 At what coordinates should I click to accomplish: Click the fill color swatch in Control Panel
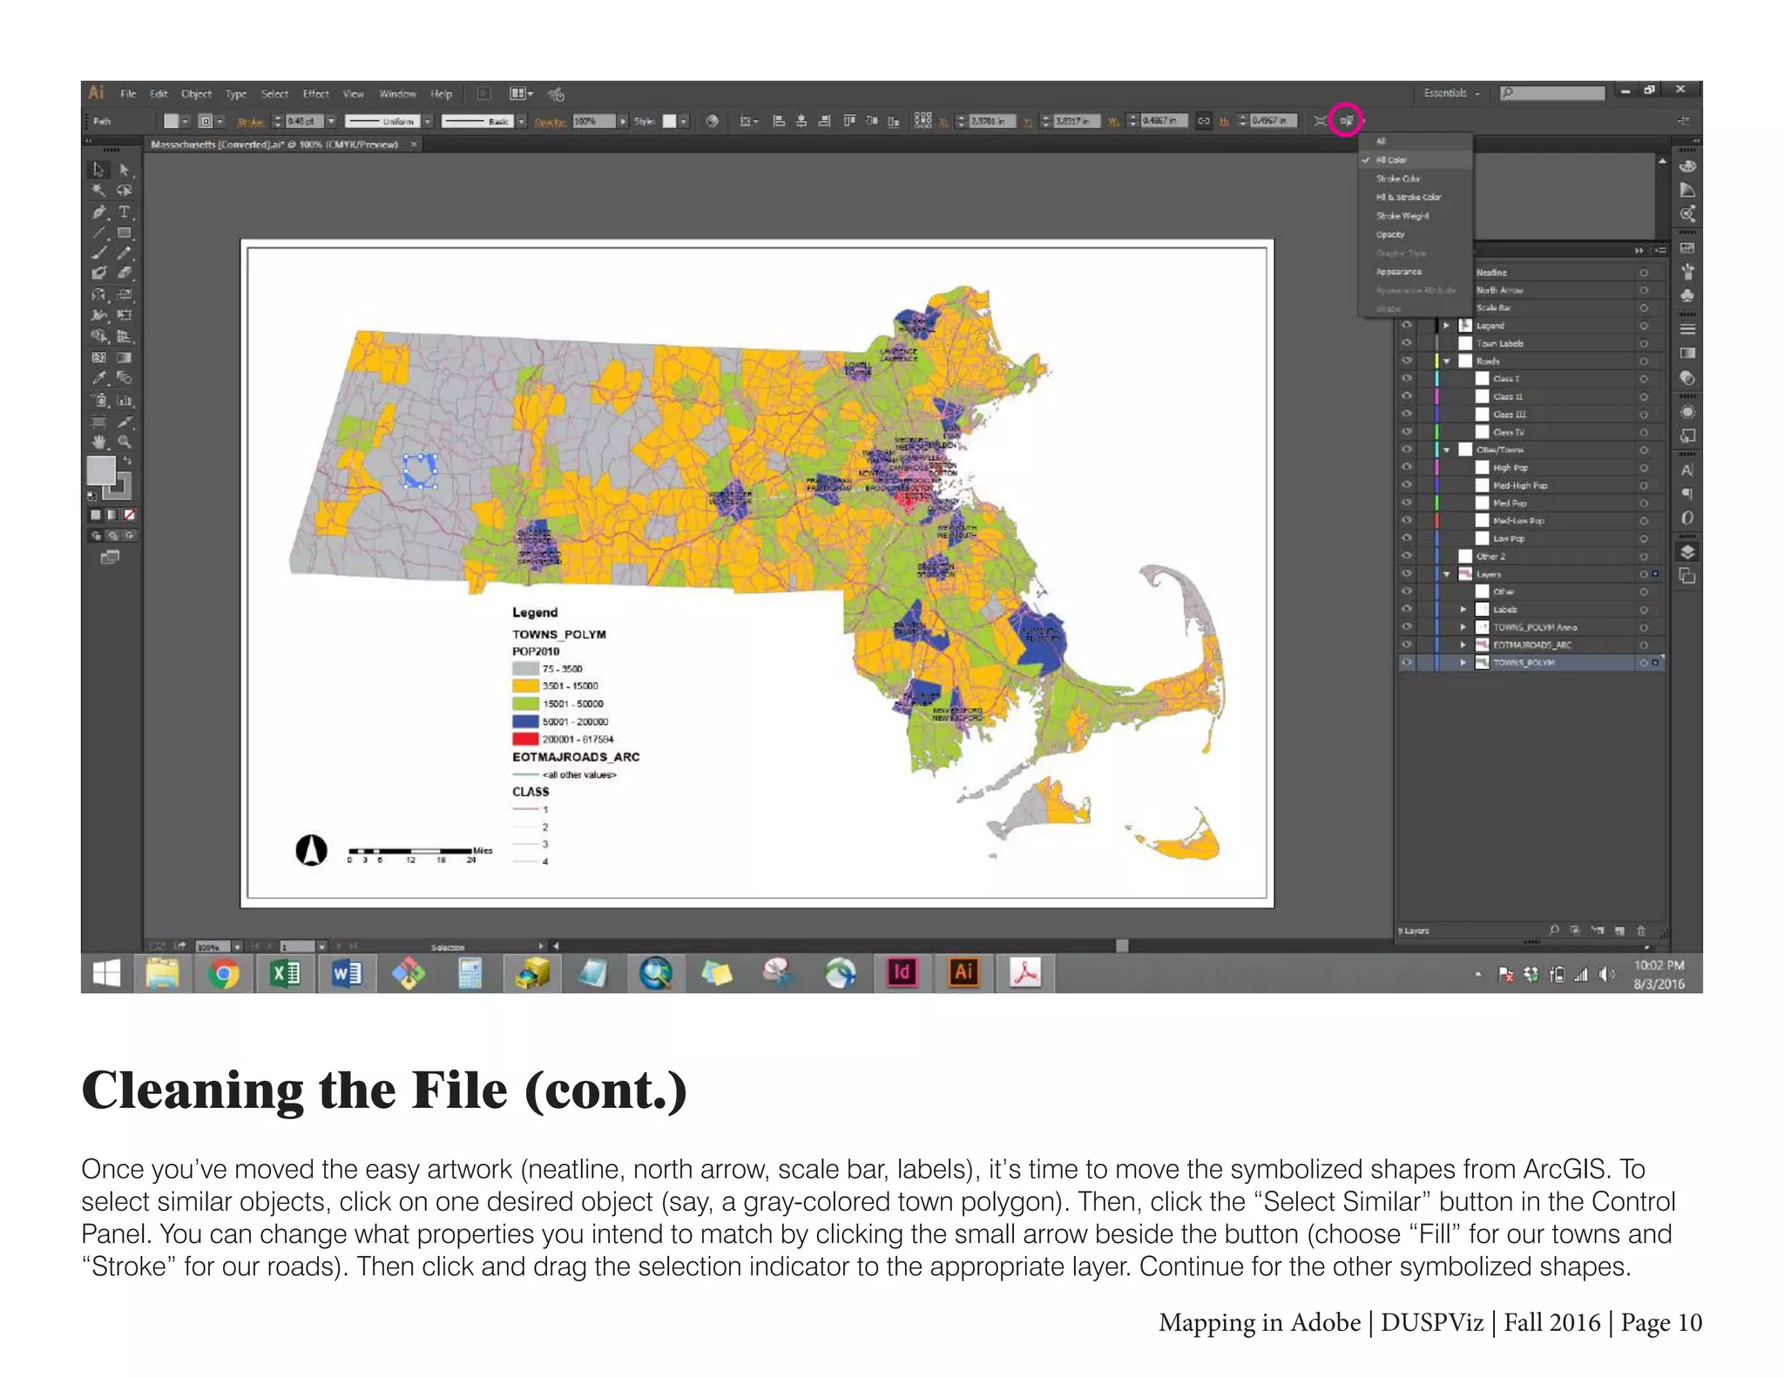pyautogui.click(x=172, y=121)
